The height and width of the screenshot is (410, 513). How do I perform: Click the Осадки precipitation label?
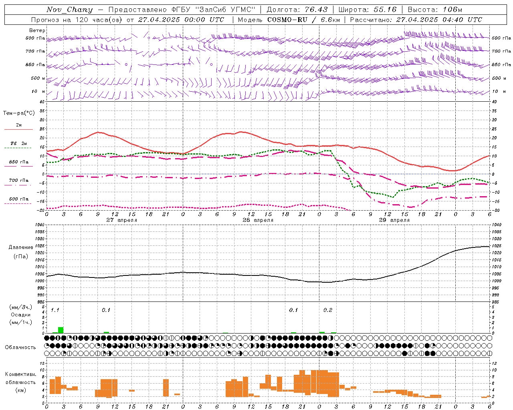20,315
